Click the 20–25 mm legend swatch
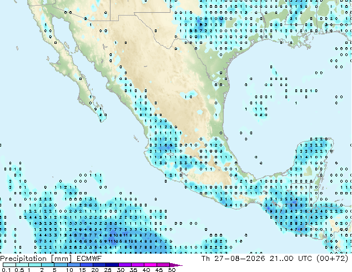Screen dimensions: 352x272 click(99, 265)
